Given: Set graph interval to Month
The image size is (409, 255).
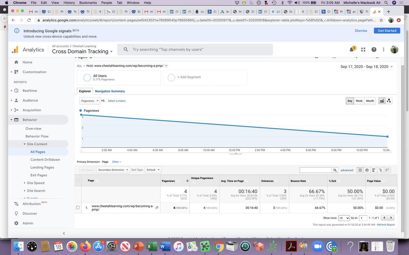Looking at the screenshot, I should click(370, 101).
